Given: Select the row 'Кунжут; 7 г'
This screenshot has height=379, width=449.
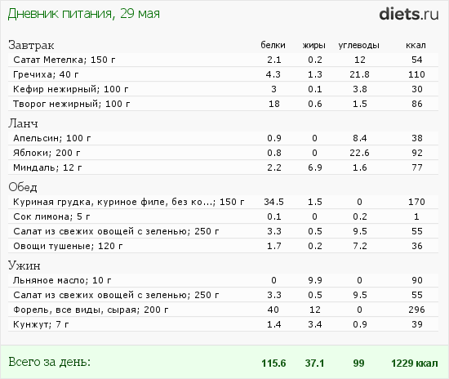Looking at the screenshot, I should (223, 324).
